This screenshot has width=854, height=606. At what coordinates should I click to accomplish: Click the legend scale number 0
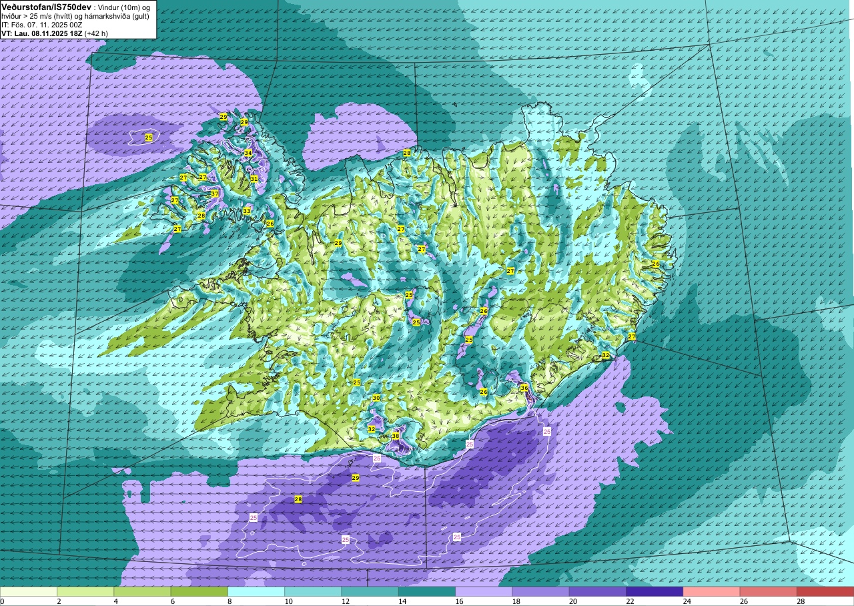[x=2, y=601]
